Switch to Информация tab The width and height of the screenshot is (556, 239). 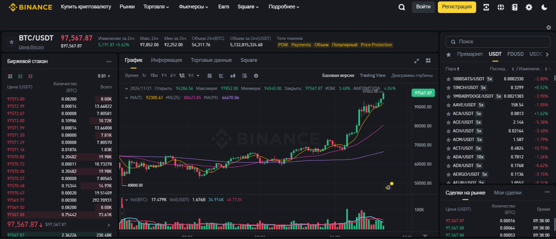pos(166,60)
